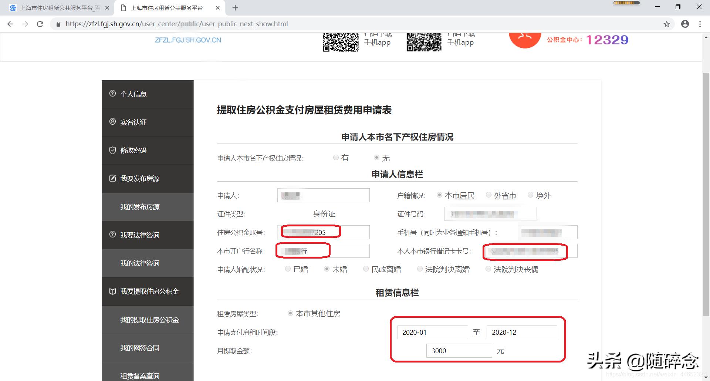Viewport: 710px width, 381px height.
Task: Click the browser back arrow icon
Action: 10,24
